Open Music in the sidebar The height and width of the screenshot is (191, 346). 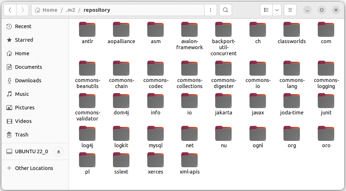pos(35,94)
